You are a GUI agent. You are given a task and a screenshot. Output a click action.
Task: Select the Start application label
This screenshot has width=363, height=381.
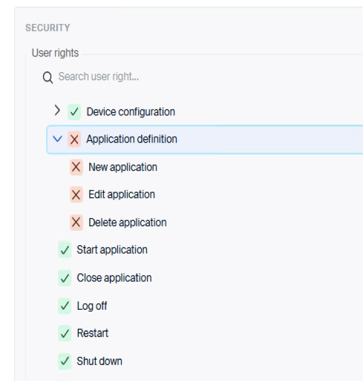tap(112, 250)
